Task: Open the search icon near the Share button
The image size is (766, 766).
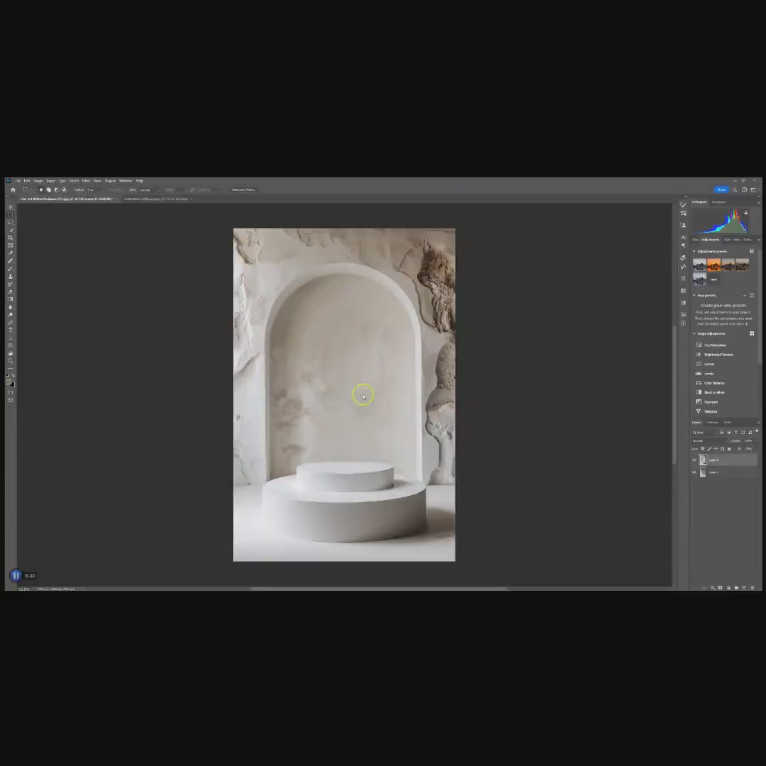Action: (736, 189)
